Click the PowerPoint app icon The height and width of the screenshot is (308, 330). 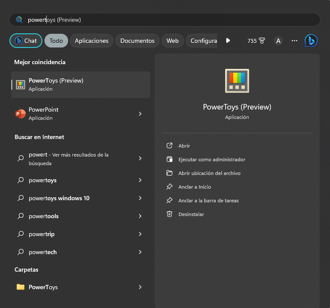[21, 114]
